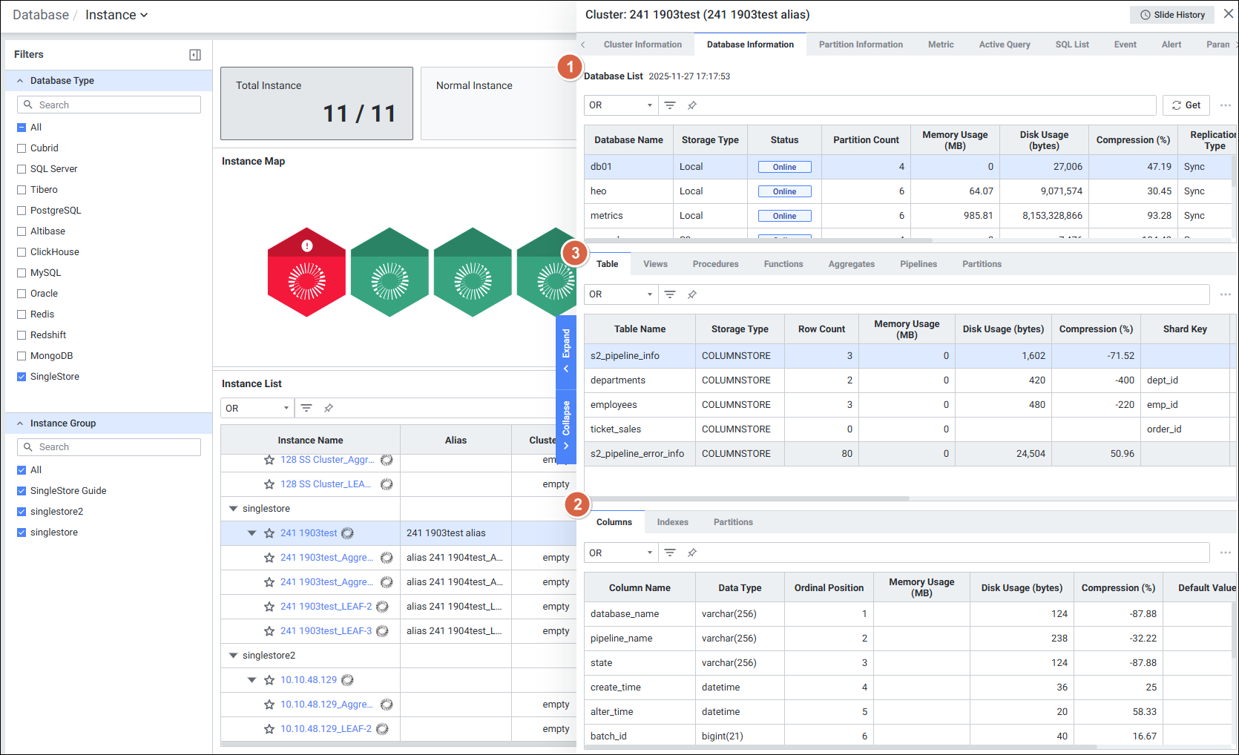
Task: Pin the Columns section filter bar
Action: [692, 553]
